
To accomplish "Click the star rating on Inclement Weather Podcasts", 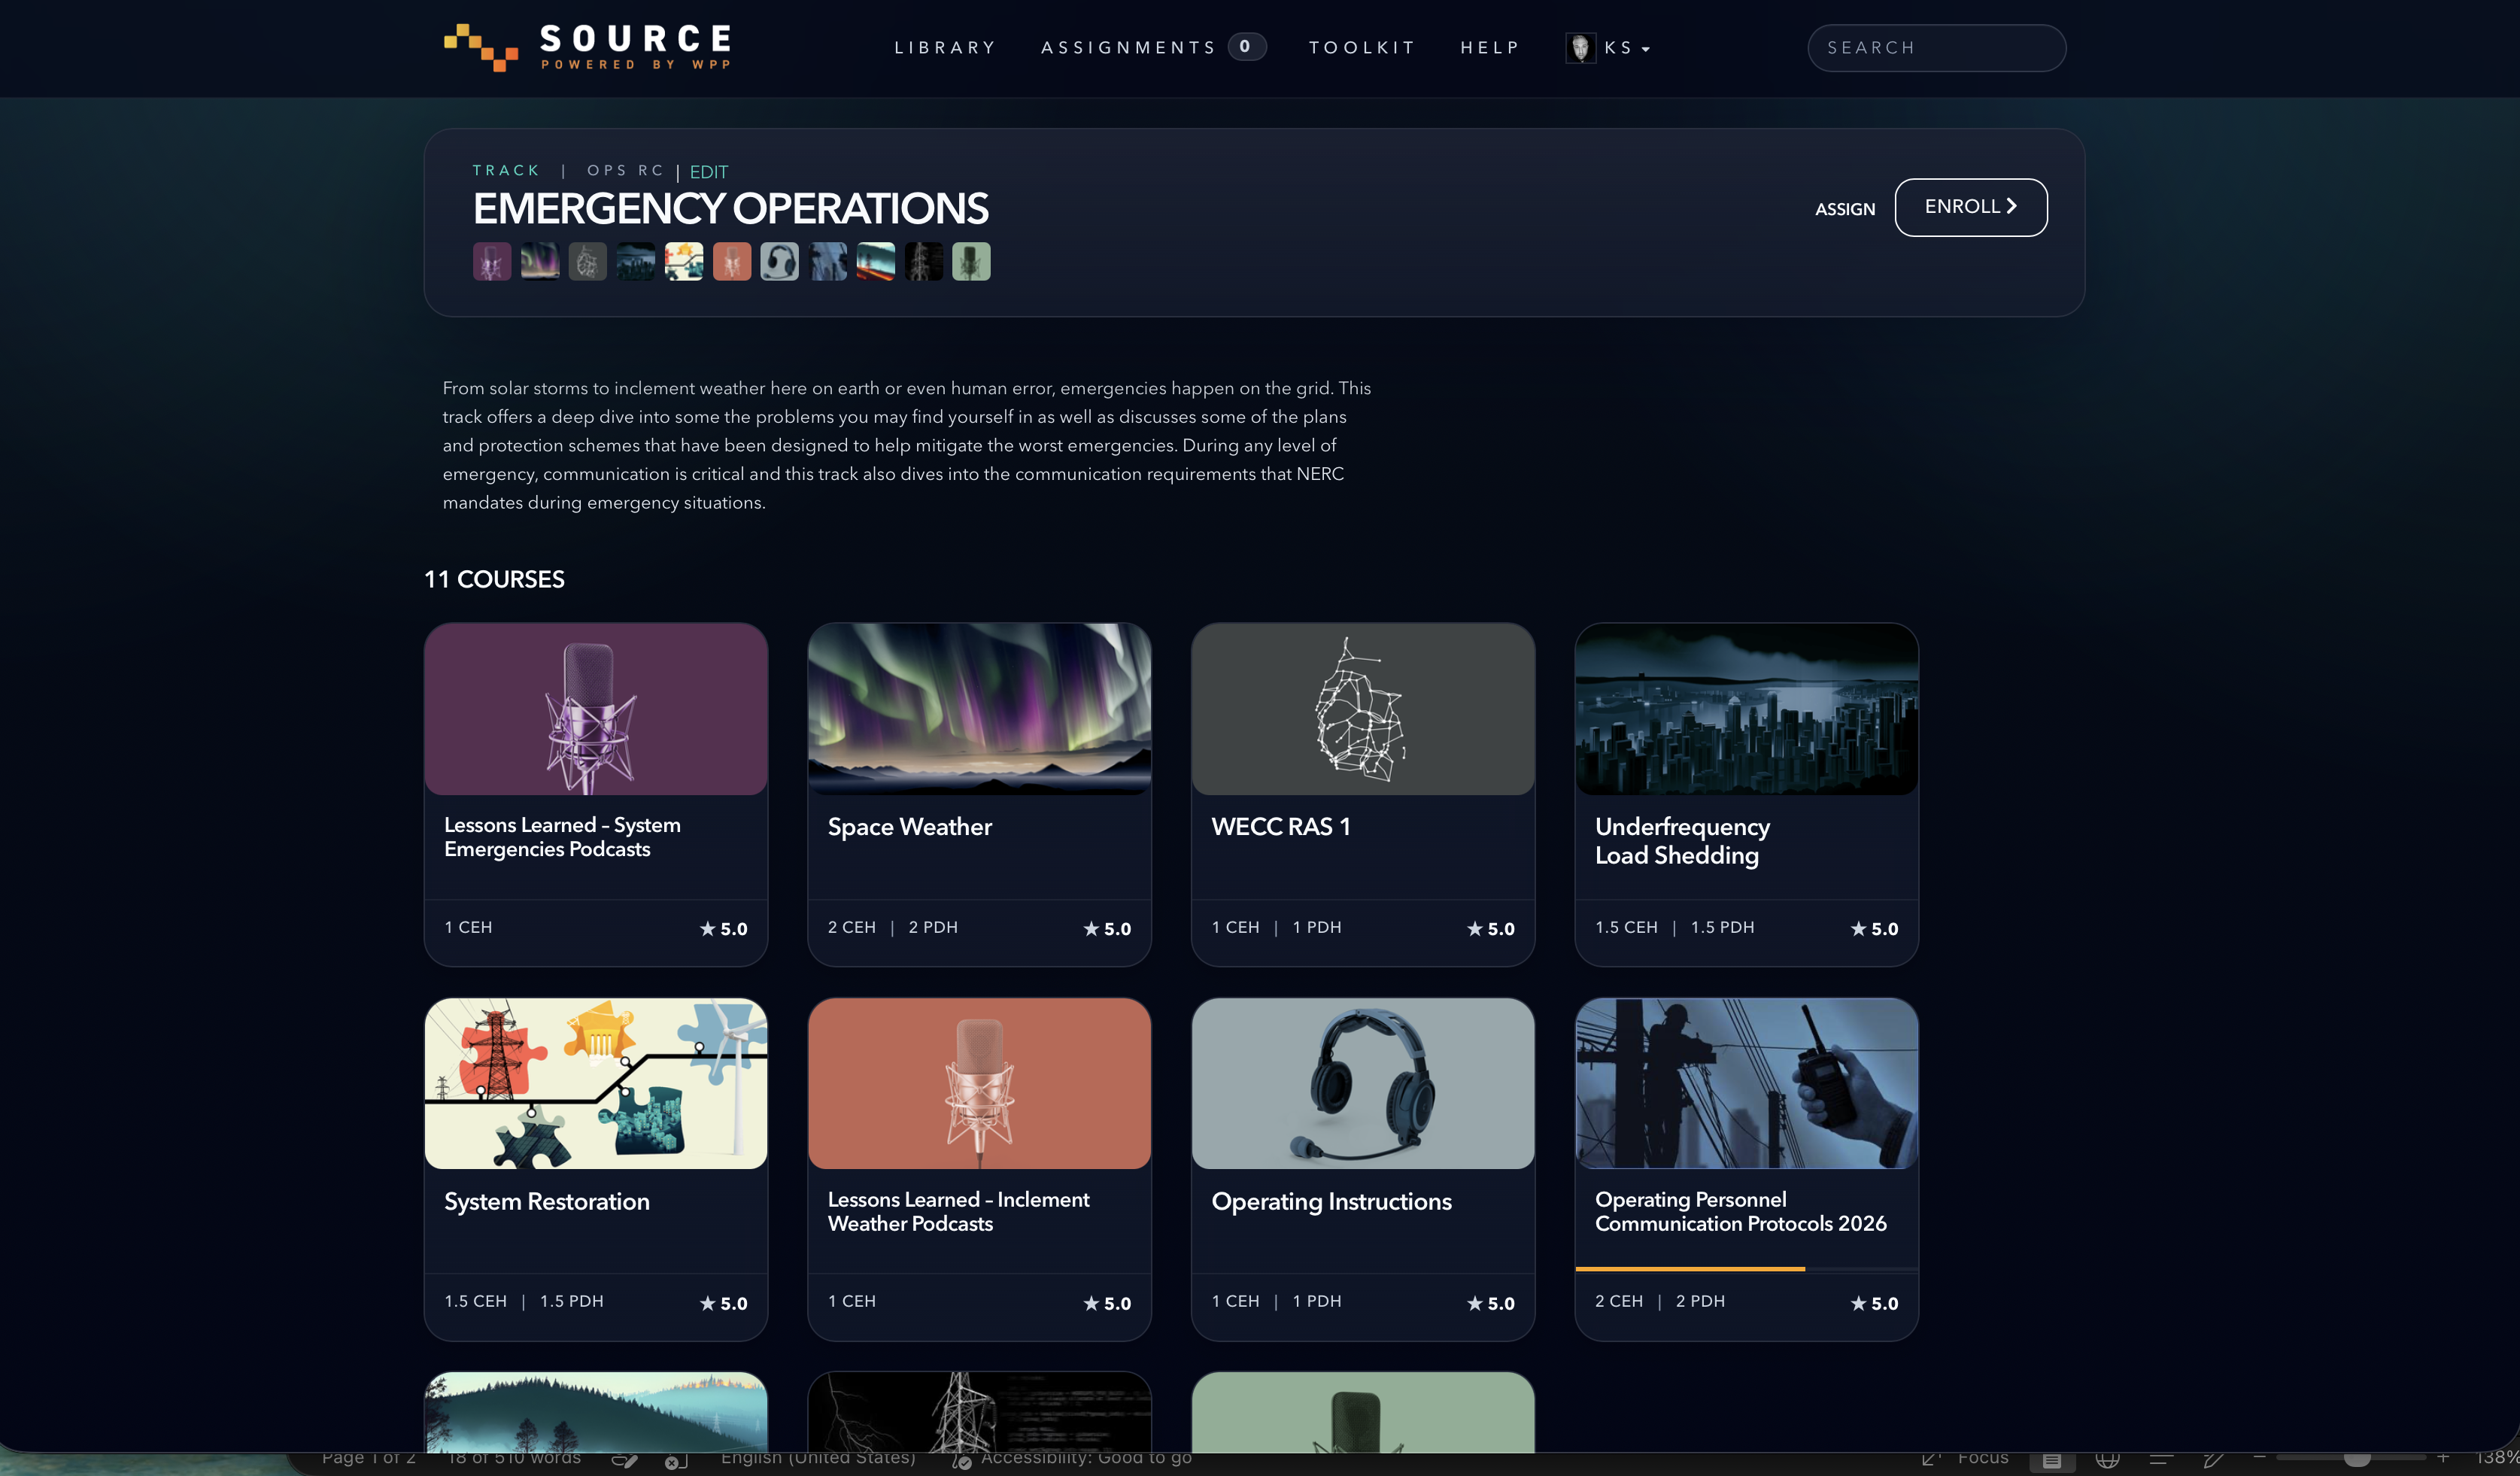I will [x=1107, y=1303].
